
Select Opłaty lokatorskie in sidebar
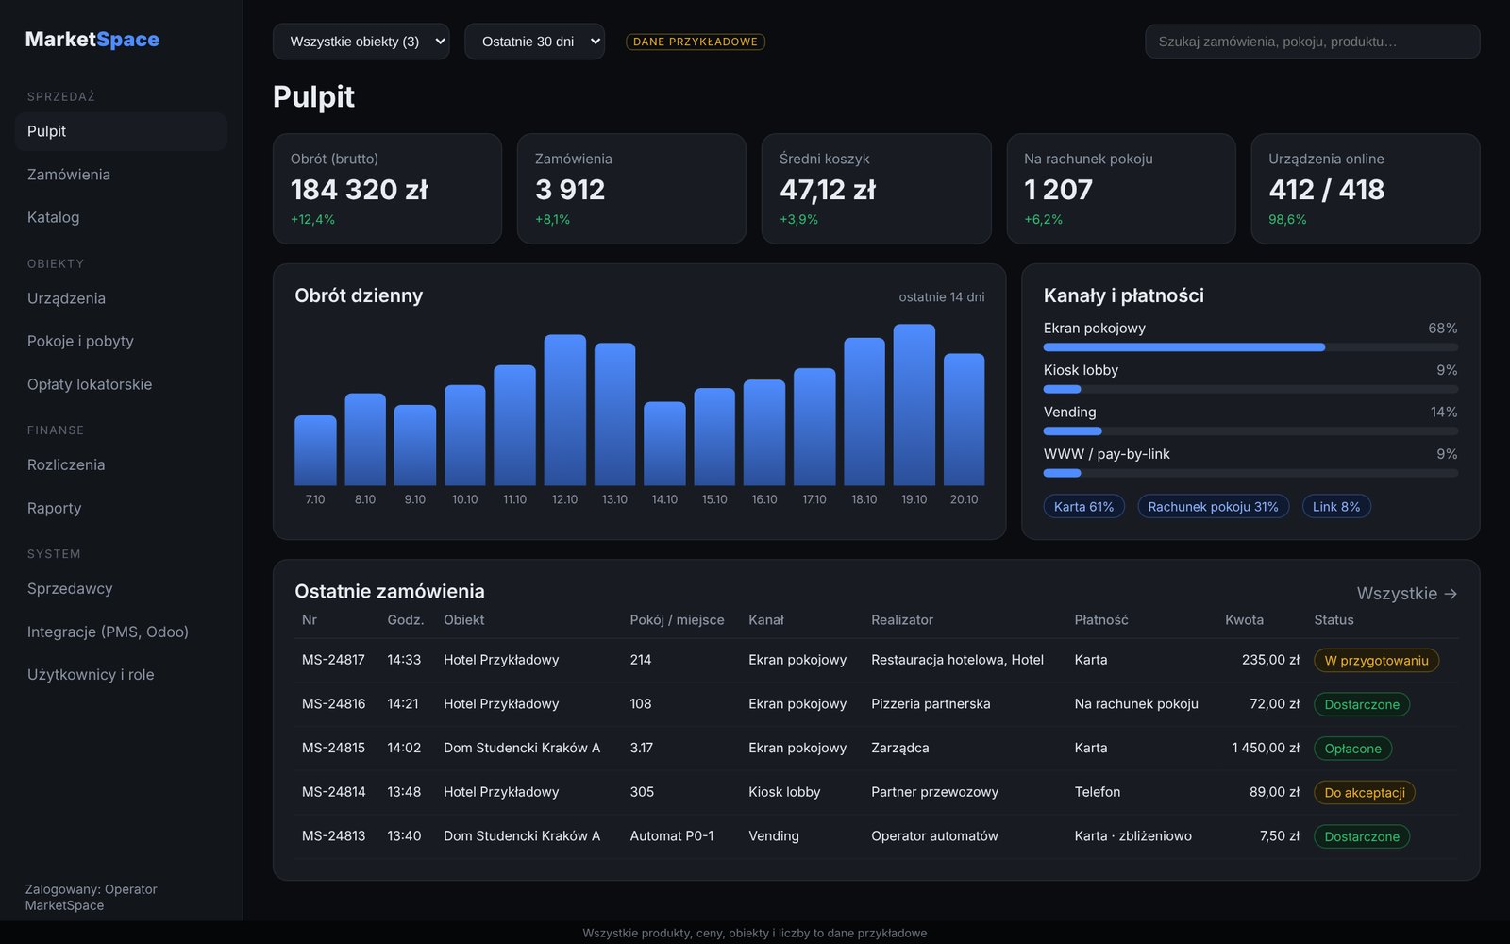tap(121, 384)
